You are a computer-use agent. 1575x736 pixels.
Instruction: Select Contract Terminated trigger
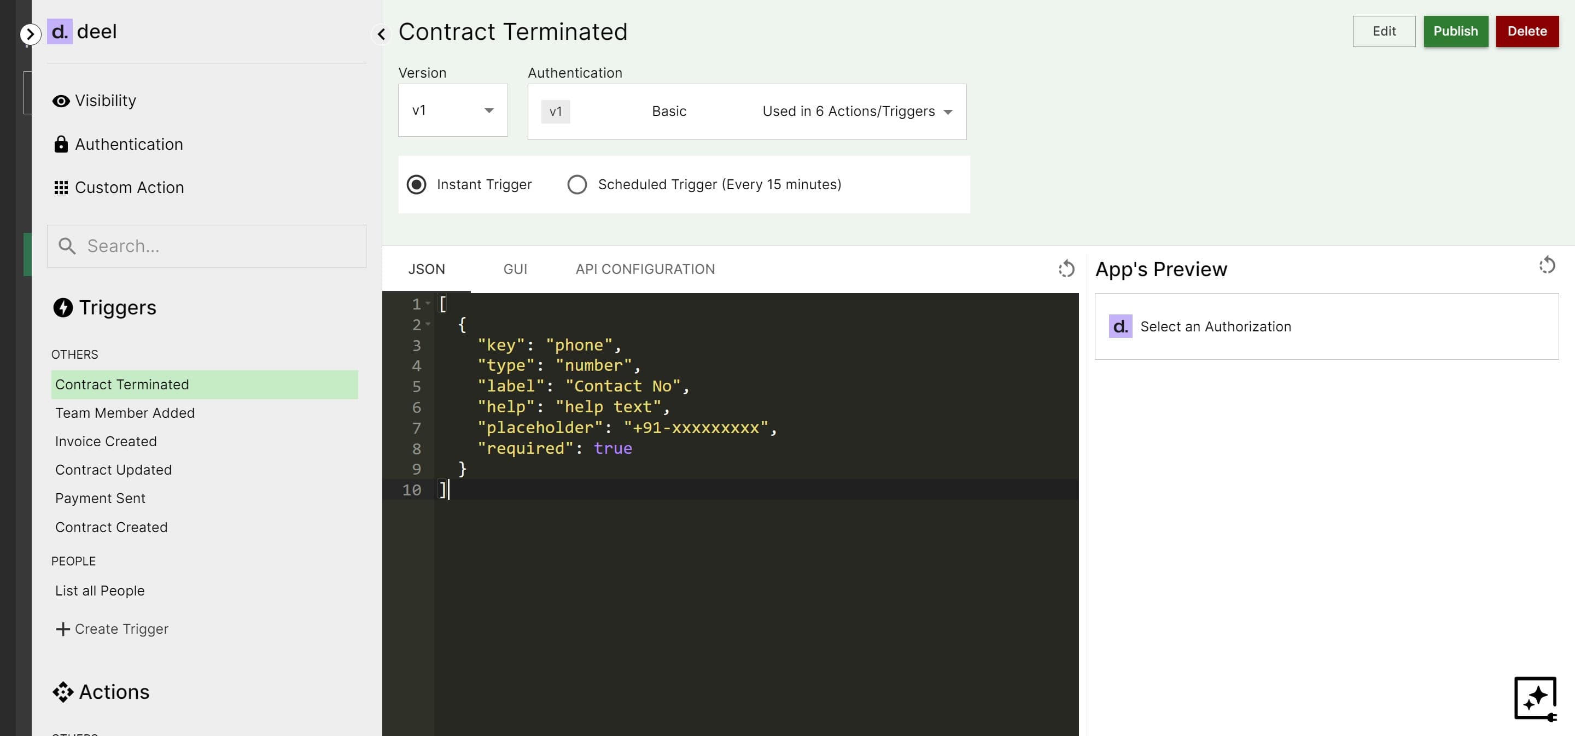click(204, 384)
